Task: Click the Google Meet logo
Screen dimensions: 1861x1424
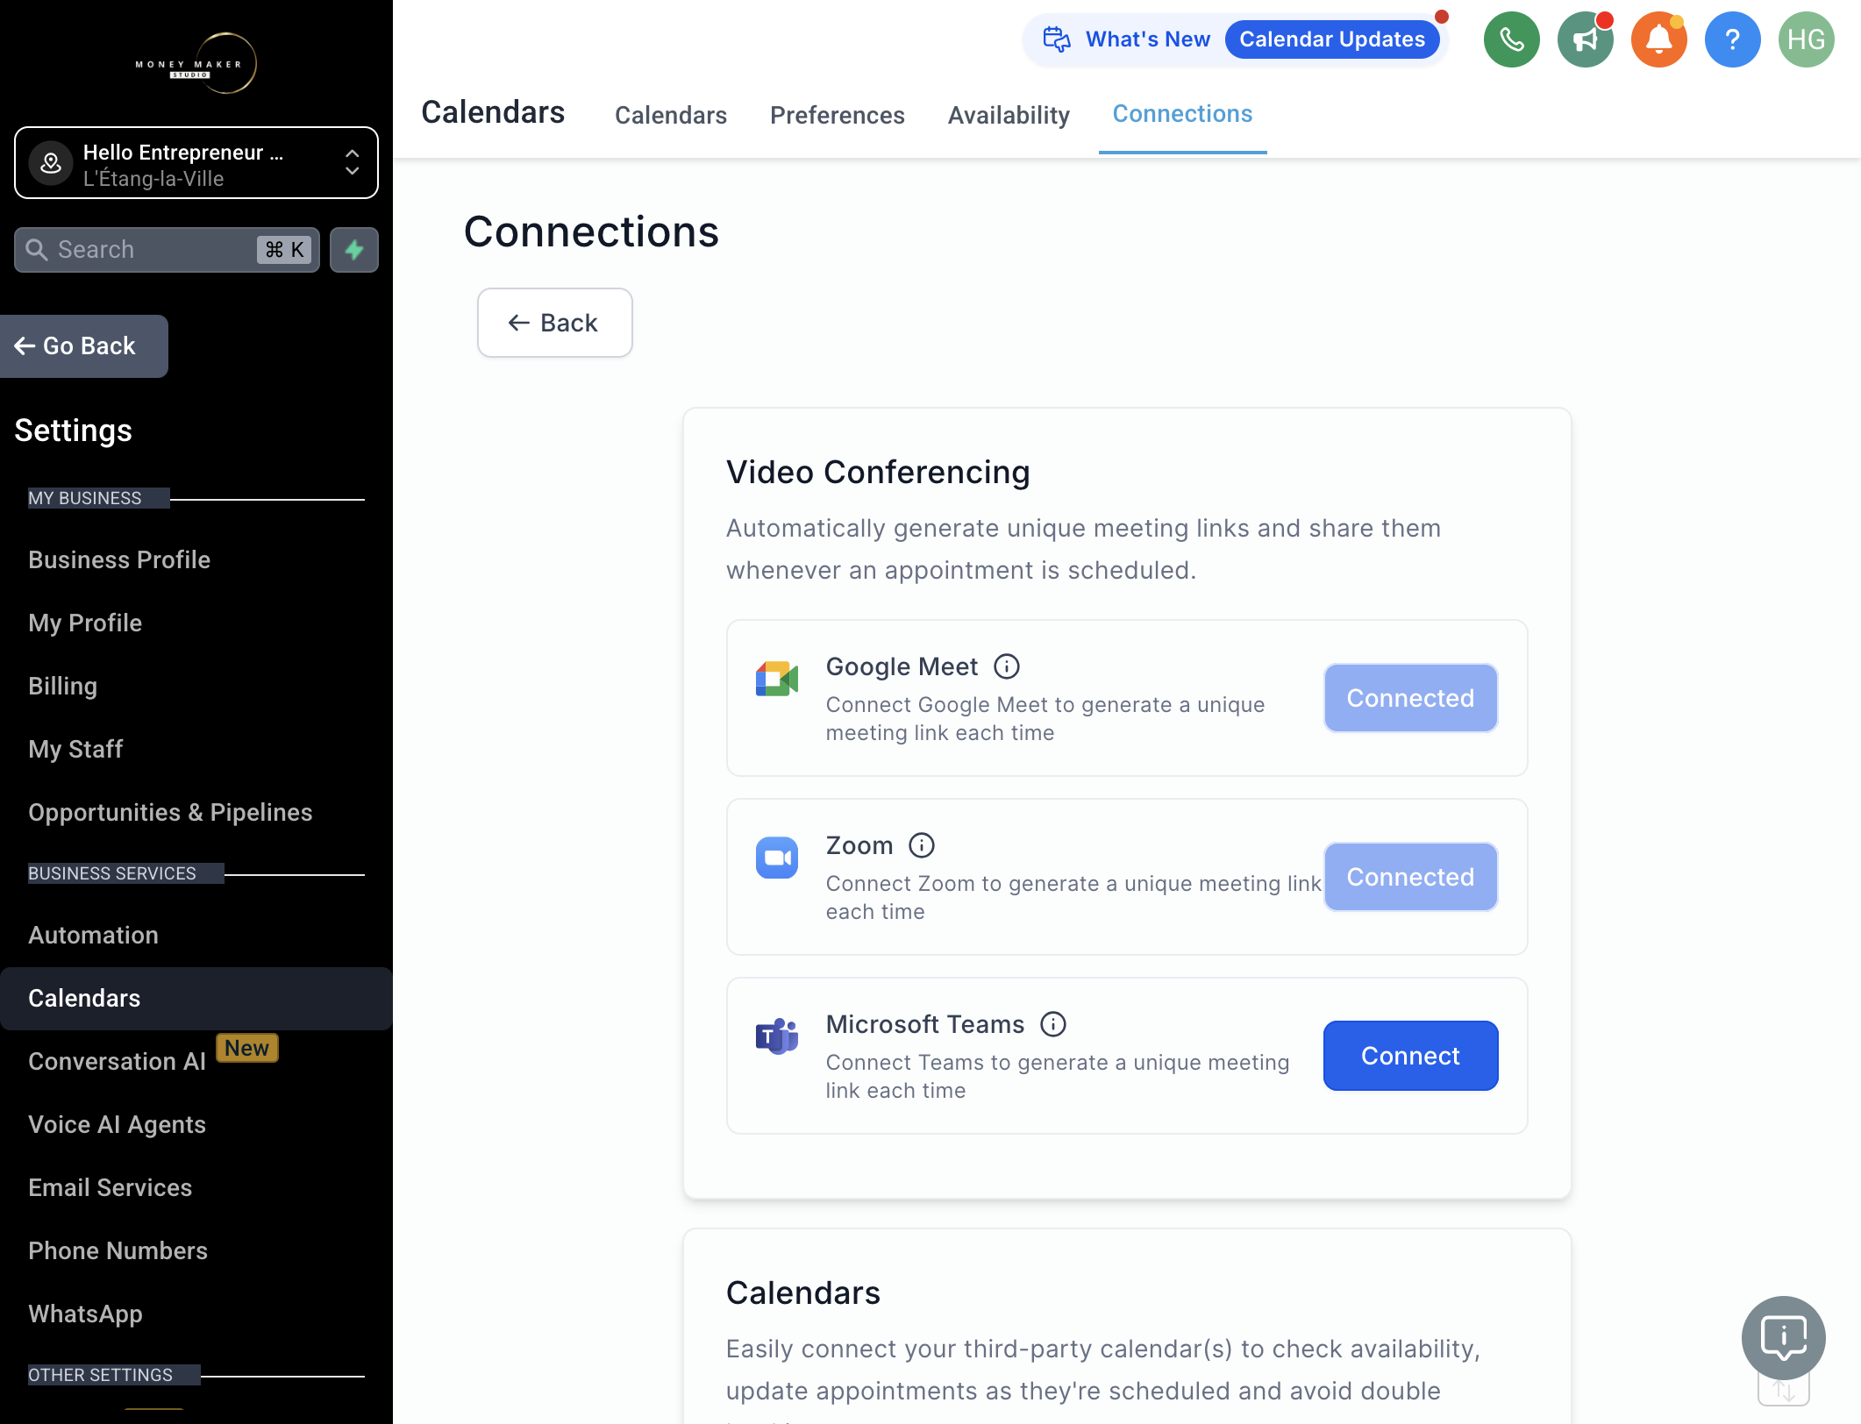Action: click(777, 680)
